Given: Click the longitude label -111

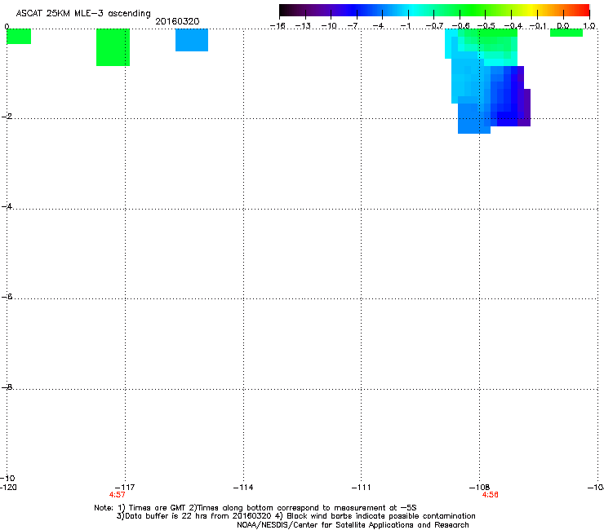Looking at the screenshot, I should coord(361,488).
